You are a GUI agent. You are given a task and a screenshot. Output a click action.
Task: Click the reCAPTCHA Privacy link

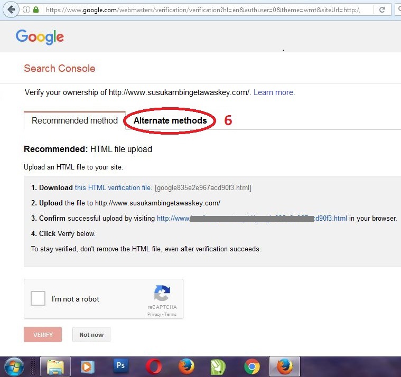click(154, 314)
